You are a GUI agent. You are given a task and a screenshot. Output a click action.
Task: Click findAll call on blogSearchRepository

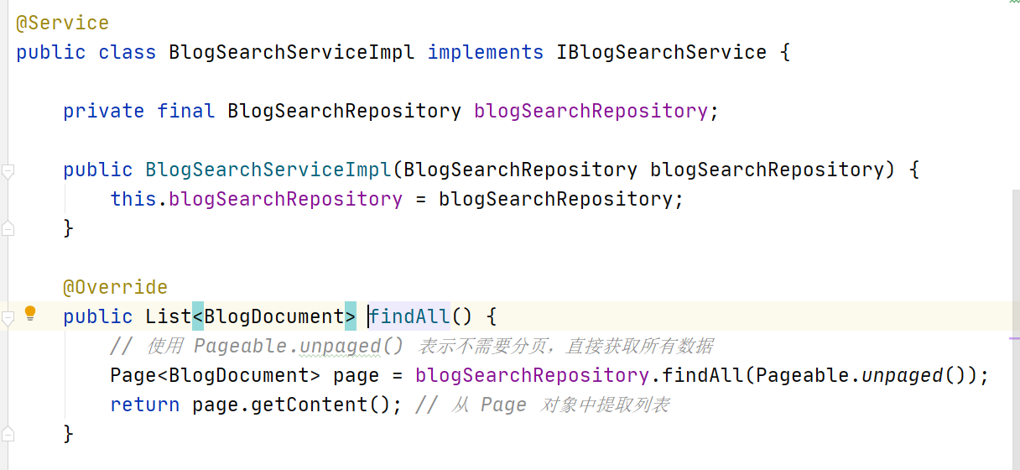coord(703,375)
